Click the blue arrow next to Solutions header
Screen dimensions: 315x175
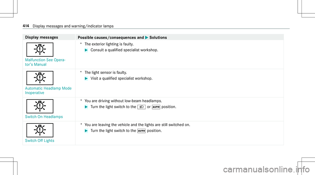click(146, 37)
